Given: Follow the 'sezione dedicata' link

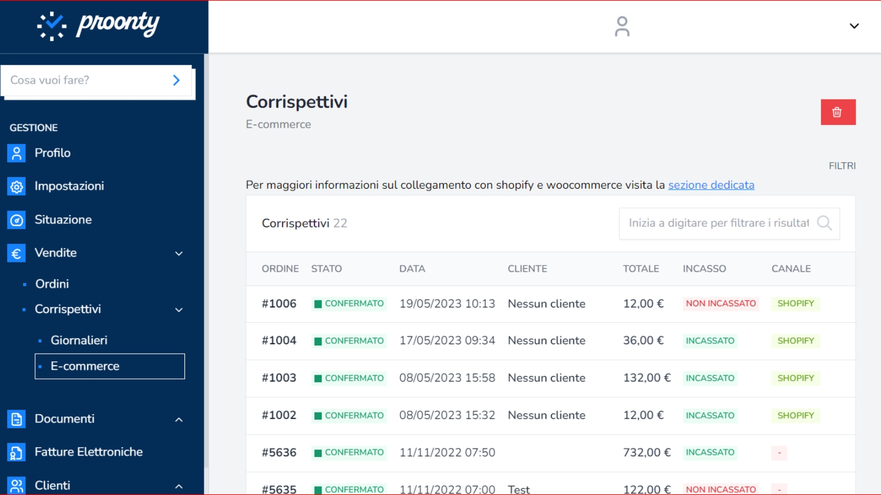Looking at the screenshot, I should (x=711, y=185).
